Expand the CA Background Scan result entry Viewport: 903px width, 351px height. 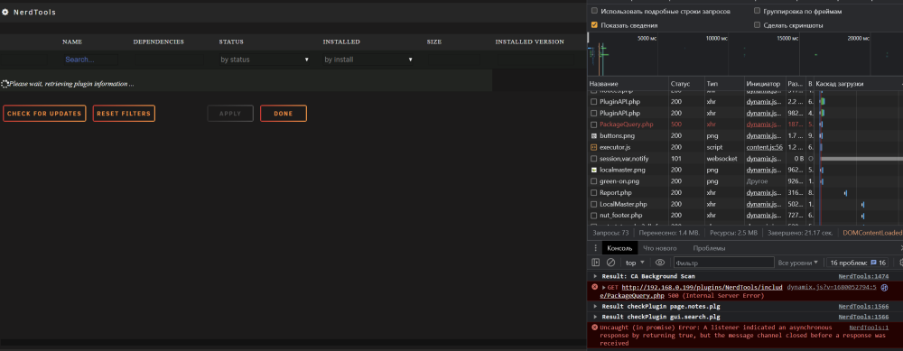pyautogui.click(x=595, y=276)
